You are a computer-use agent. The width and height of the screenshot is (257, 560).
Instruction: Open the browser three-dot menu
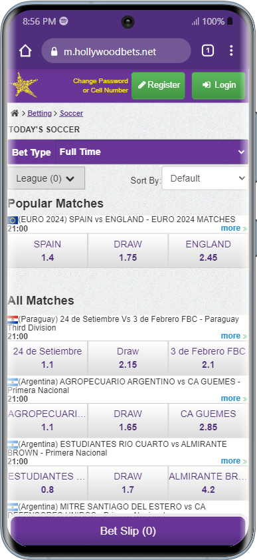[231, 51]
